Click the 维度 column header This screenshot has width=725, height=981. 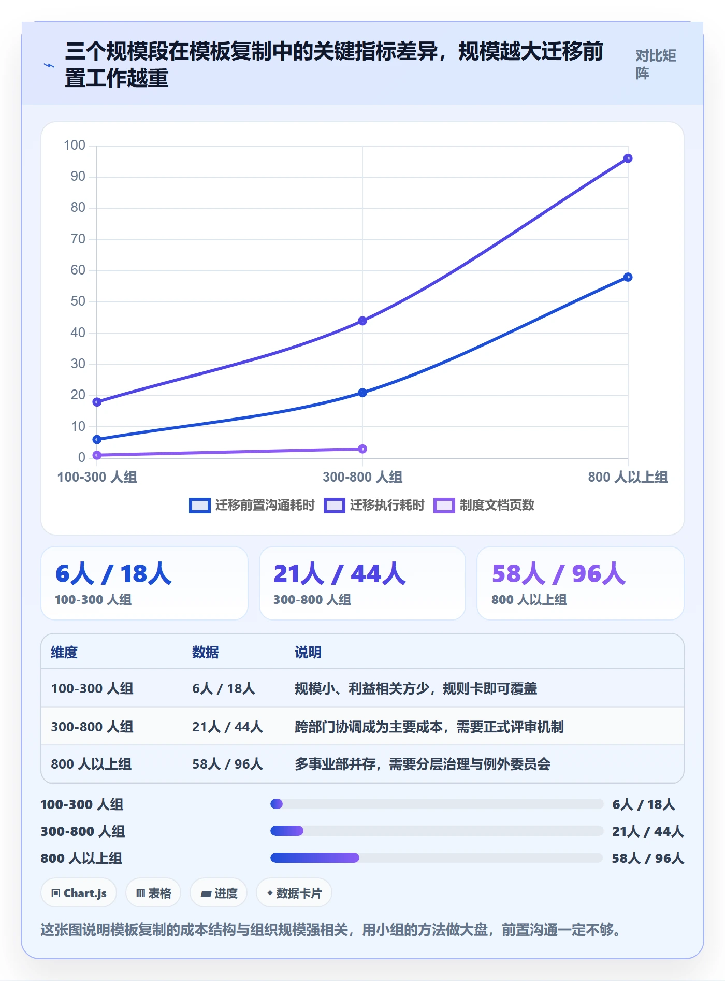tap(64, 652)
